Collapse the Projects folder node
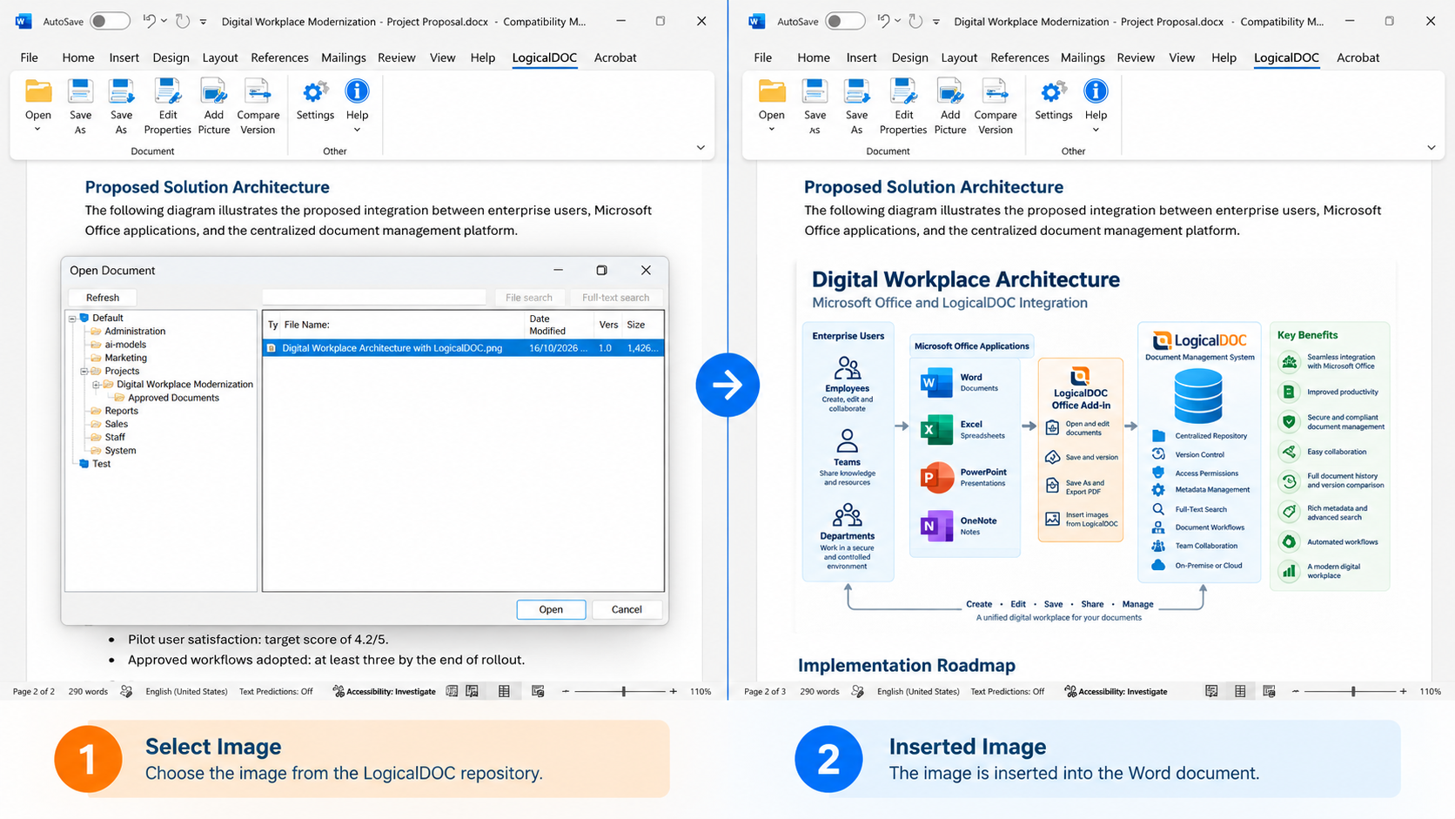 point(84,372)
